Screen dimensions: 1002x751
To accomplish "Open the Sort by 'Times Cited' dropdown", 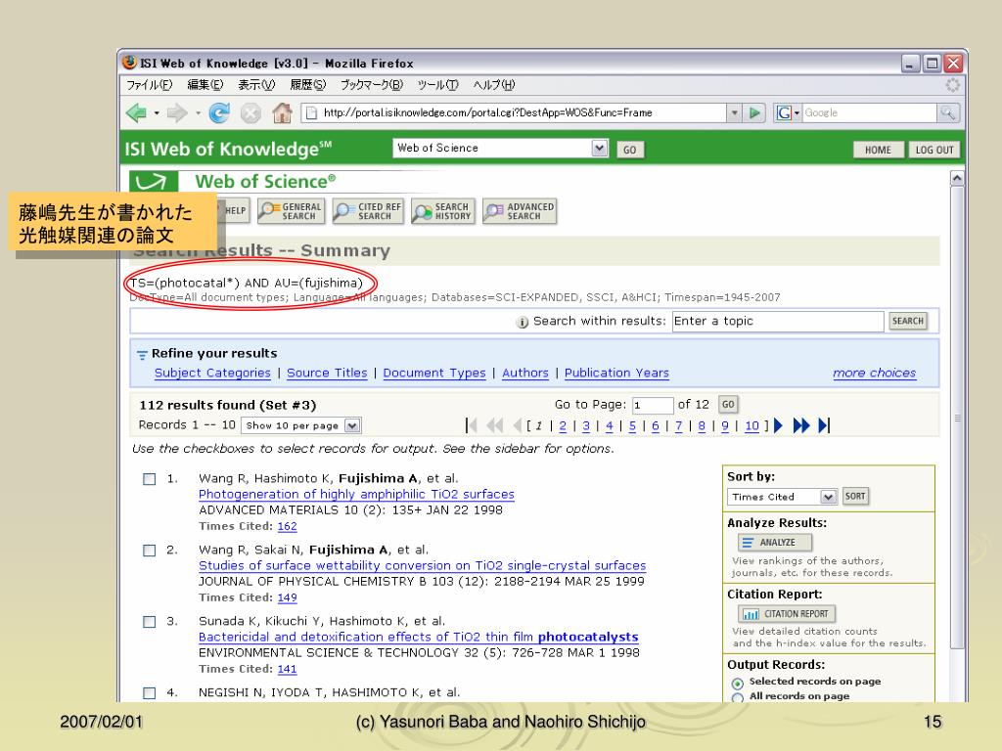I will [x=828, y=497].
